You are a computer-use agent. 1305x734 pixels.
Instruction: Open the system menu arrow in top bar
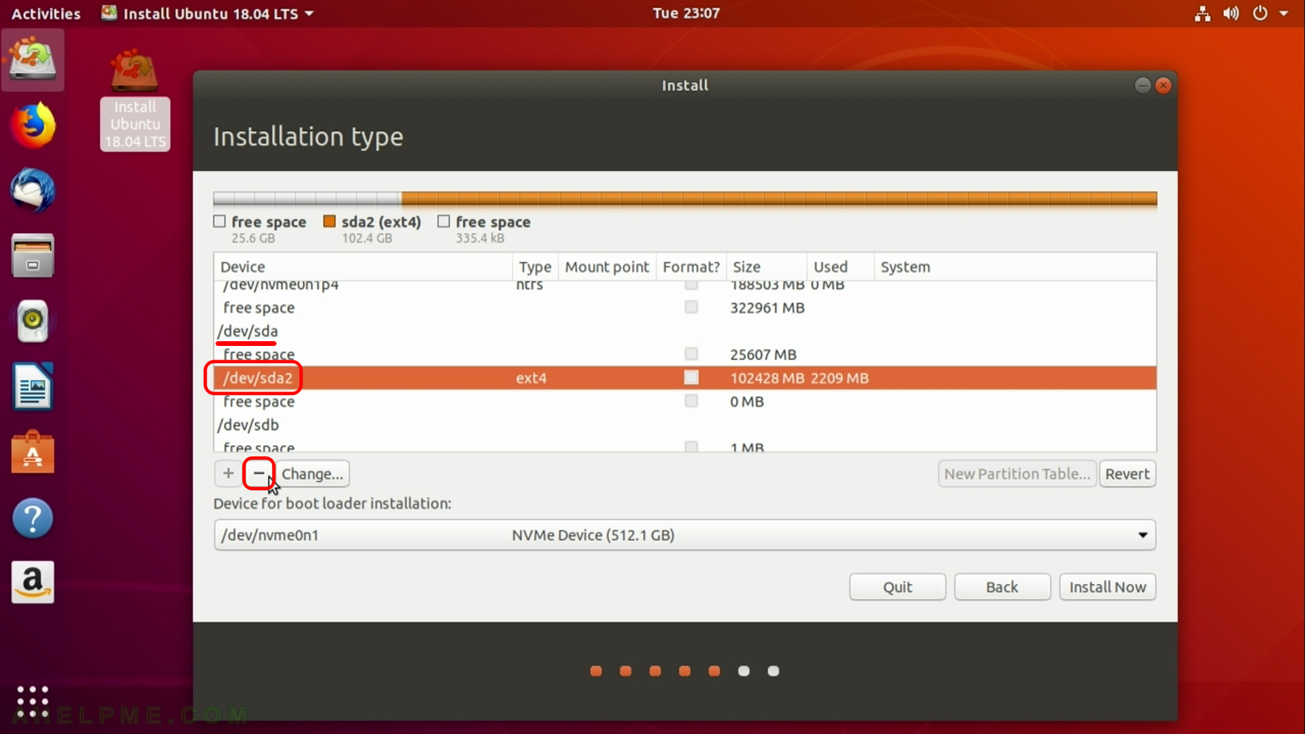point(1284,14)
